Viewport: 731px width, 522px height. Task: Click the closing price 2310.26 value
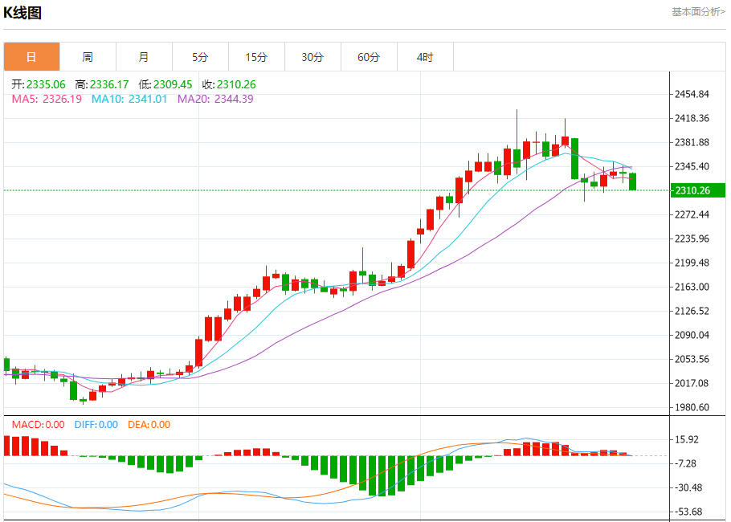[236, 84]
